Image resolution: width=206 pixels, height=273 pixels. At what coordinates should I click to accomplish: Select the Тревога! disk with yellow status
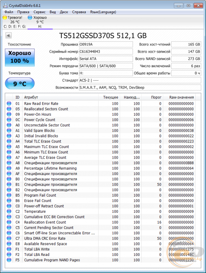15,22
